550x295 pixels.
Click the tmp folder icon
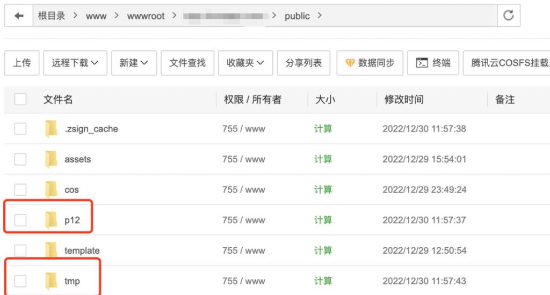point(52,281)
